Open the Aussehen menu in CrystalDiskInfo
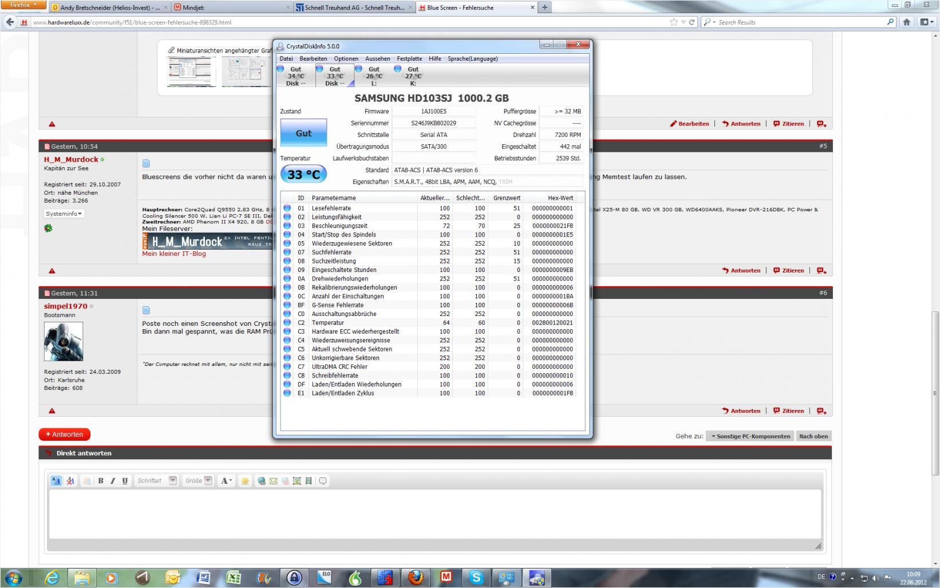 [x=377, y=58]
